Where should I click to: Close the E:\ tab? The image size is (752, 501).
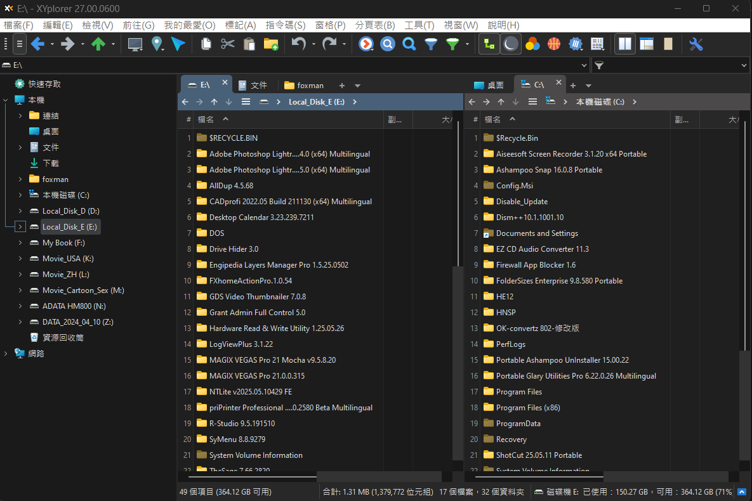click(225, 82)
